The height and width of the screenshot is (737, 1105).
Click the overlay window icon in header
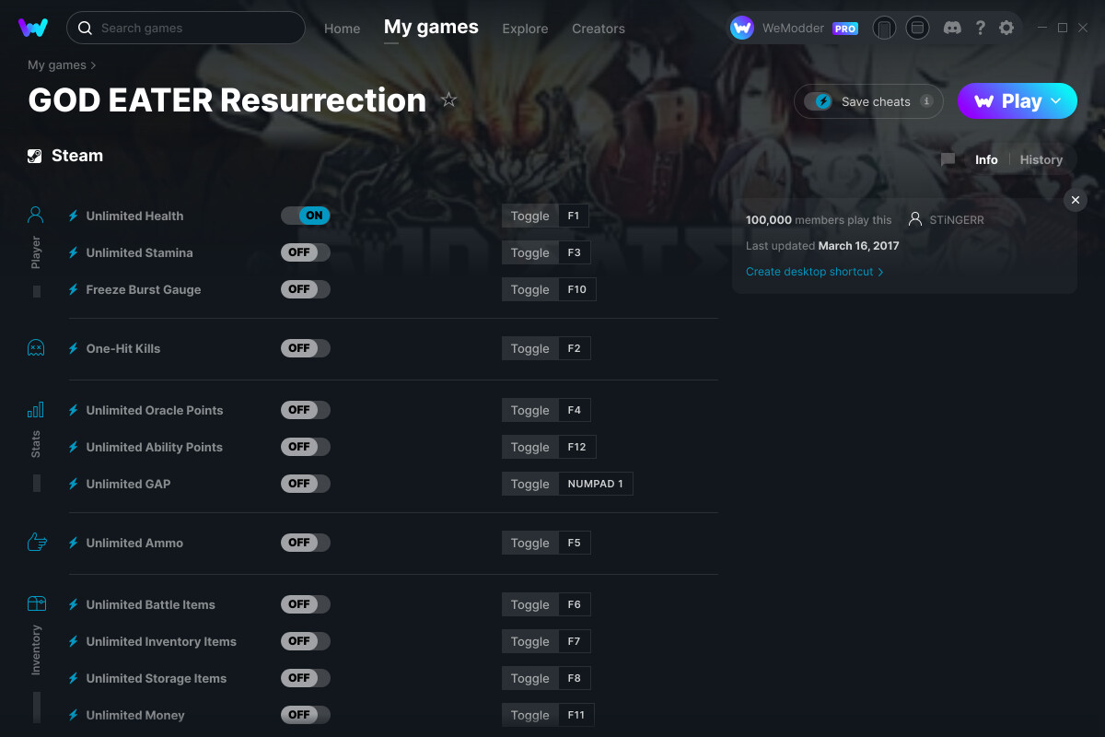pos(917,28)
